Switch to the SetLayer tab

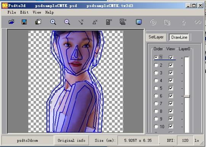156,37
